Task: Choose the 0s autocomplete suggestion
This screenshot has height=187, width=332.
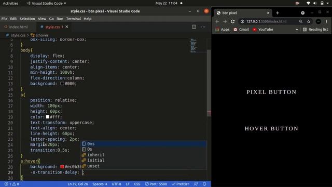Action: (x=144, y=149)
